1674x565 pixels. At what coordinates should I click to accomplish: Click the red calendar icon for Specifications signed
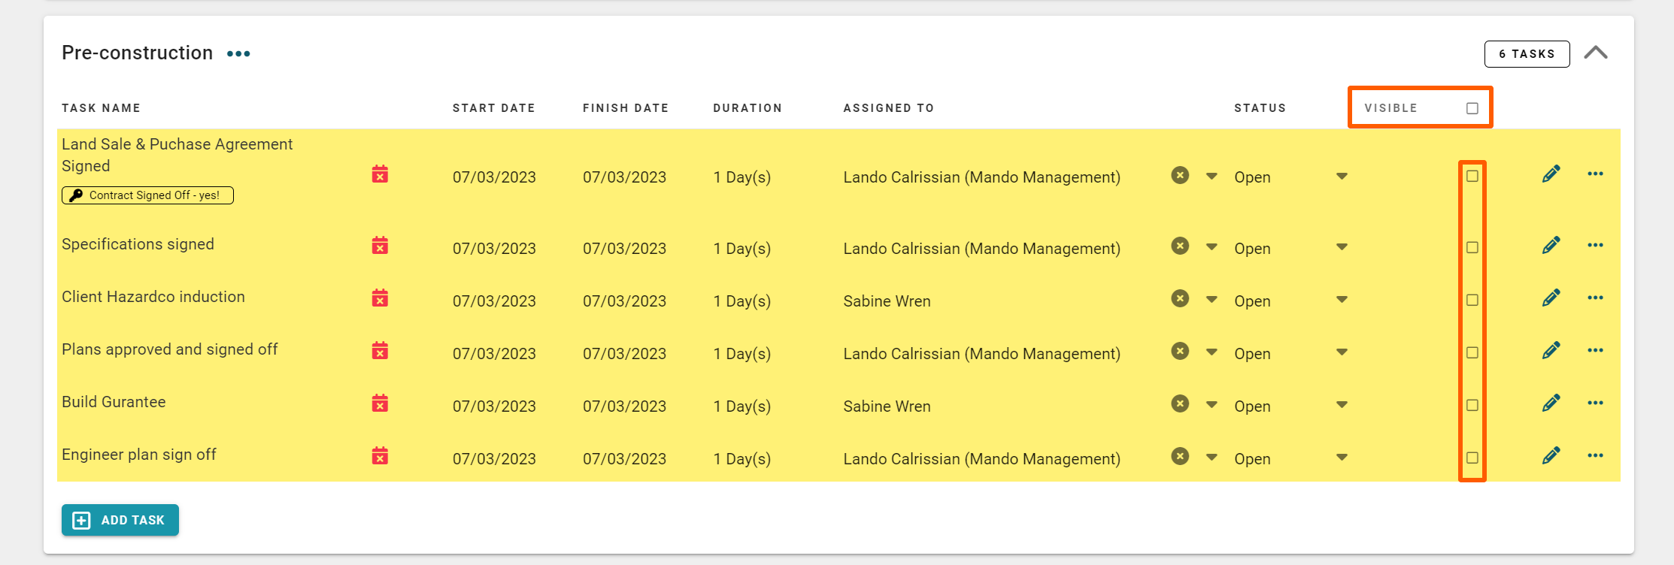pyautogui.click(x=380, y=246)
